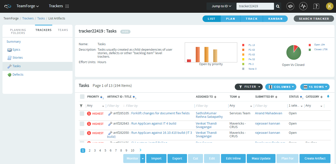Open Forklift changes for document flex fields

coord(160,113)
